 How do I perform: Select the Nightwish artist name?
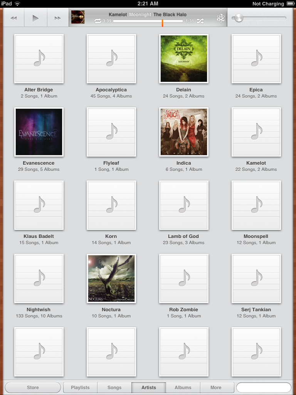pos(39,310)
